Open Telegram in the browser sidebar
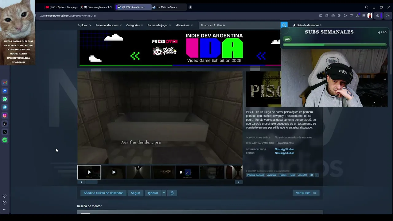Image resolution: width=393 pixels, height=221 pixels. coord(5,107)
